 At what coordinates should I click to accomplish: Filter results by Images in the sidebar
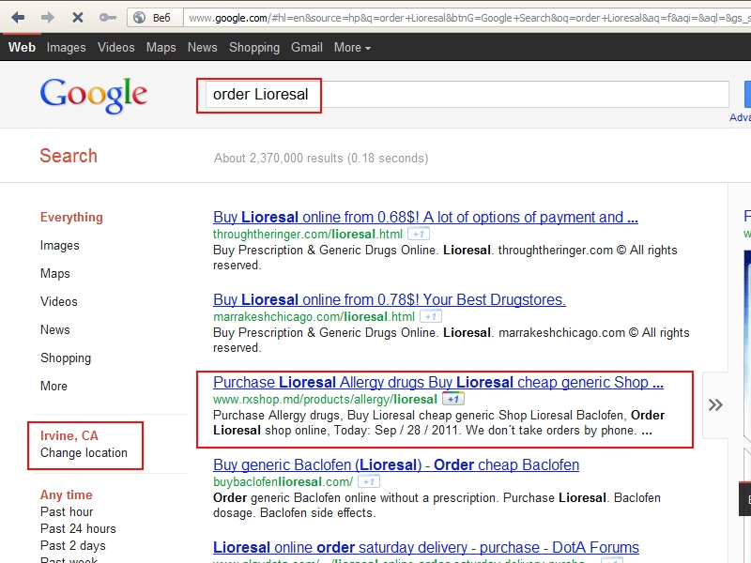[60, 246]
